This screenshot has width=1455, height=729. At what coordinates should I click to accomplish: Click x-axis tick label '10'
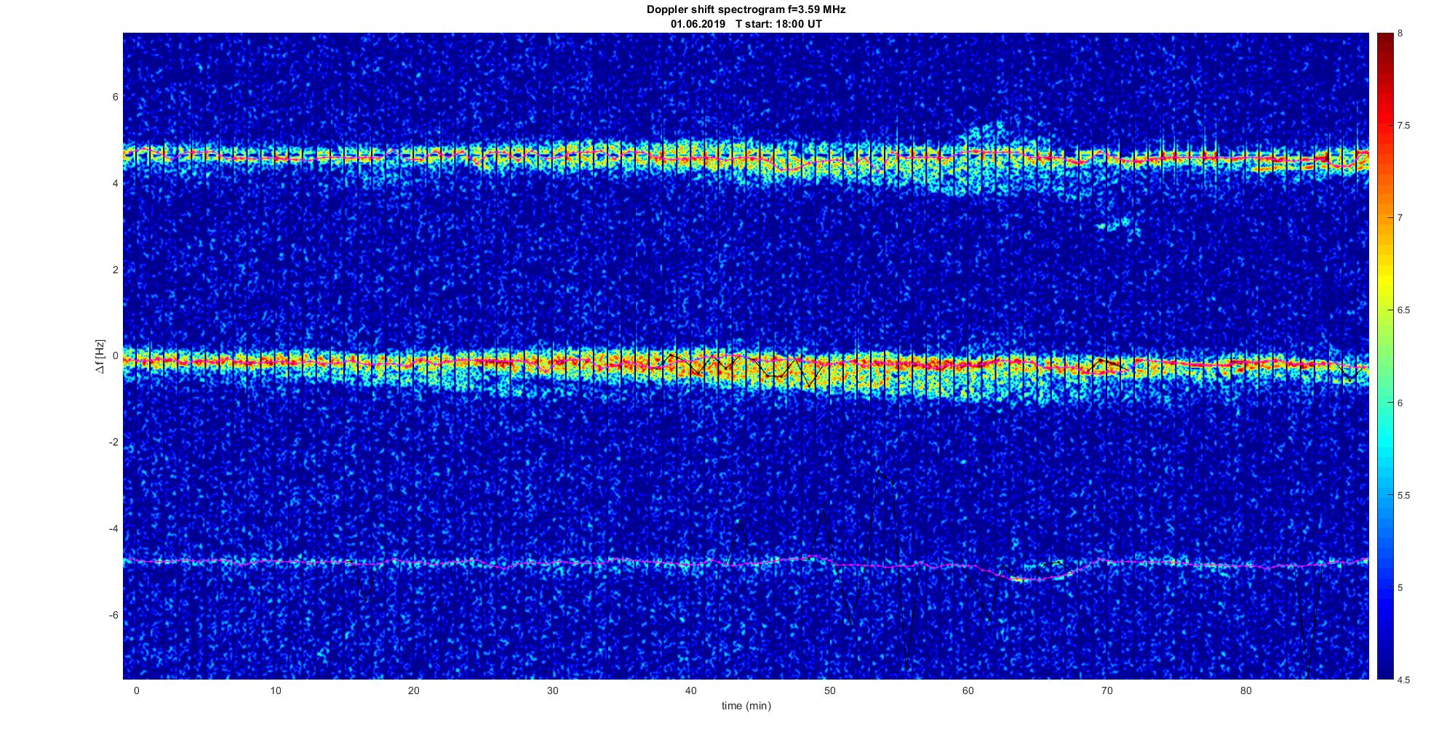[275, 690]
